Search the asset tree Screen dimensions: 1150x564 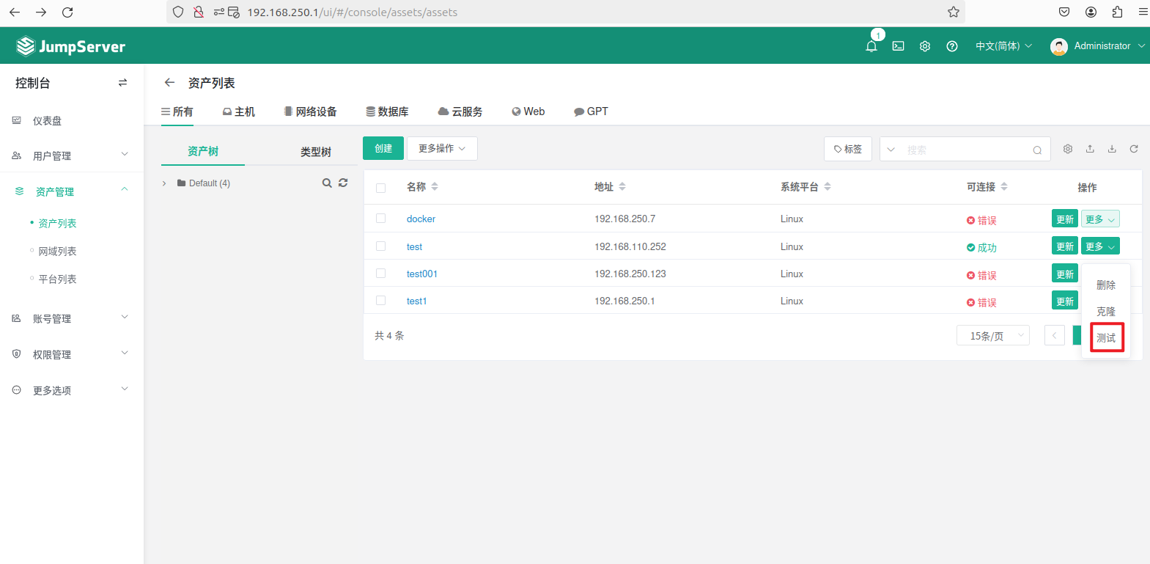327,183
